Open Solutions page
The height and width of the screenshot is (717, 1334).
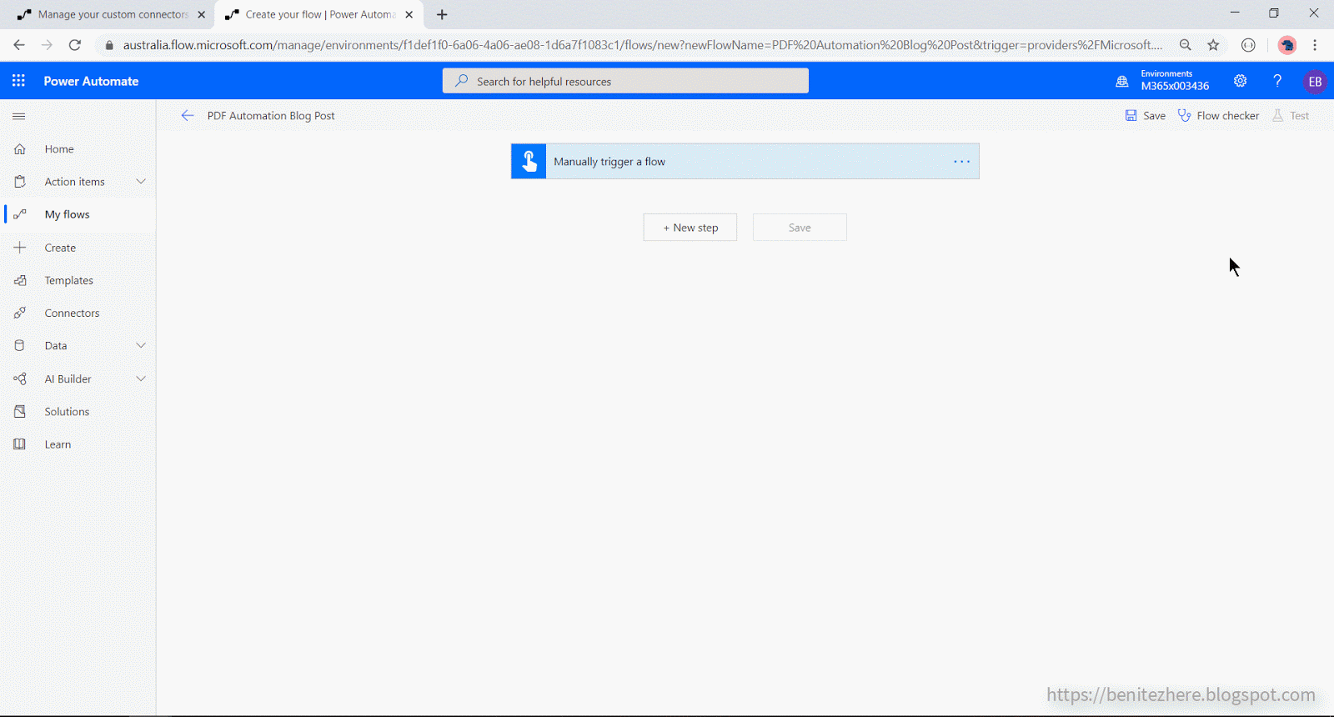coord(67,412)
